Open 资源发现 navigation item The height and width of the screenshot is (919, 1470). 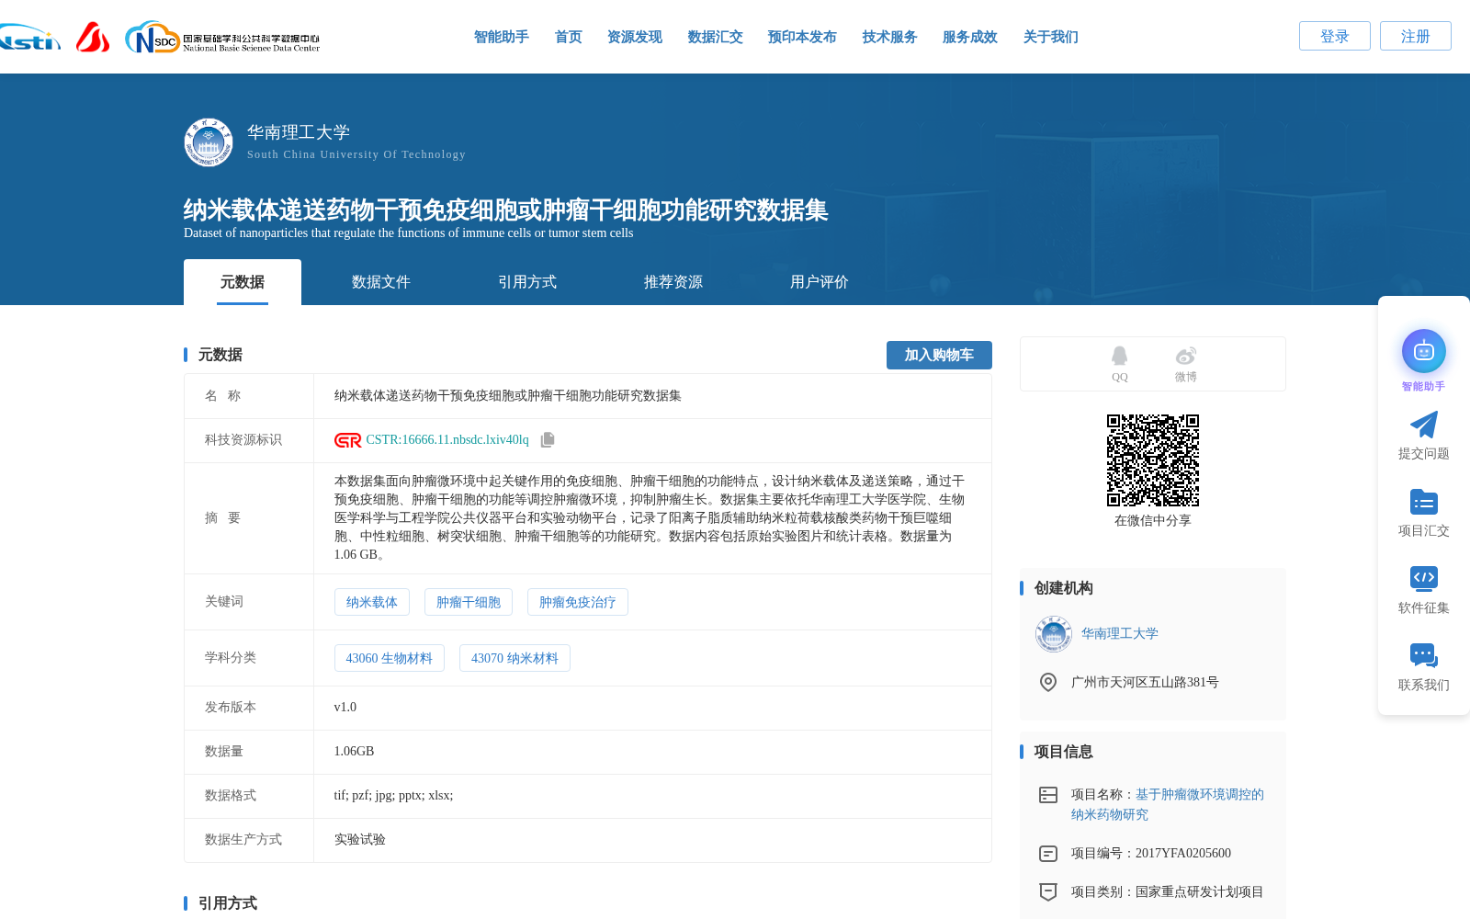point(635,37)
